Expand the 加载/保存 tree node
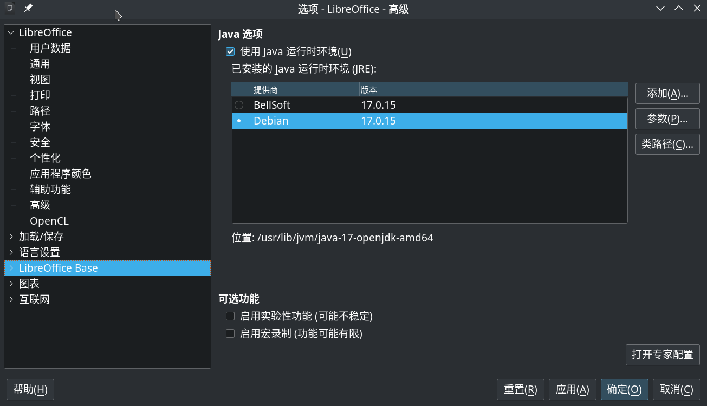The height and width of the screenshot is (406, 707). (11, 237)
